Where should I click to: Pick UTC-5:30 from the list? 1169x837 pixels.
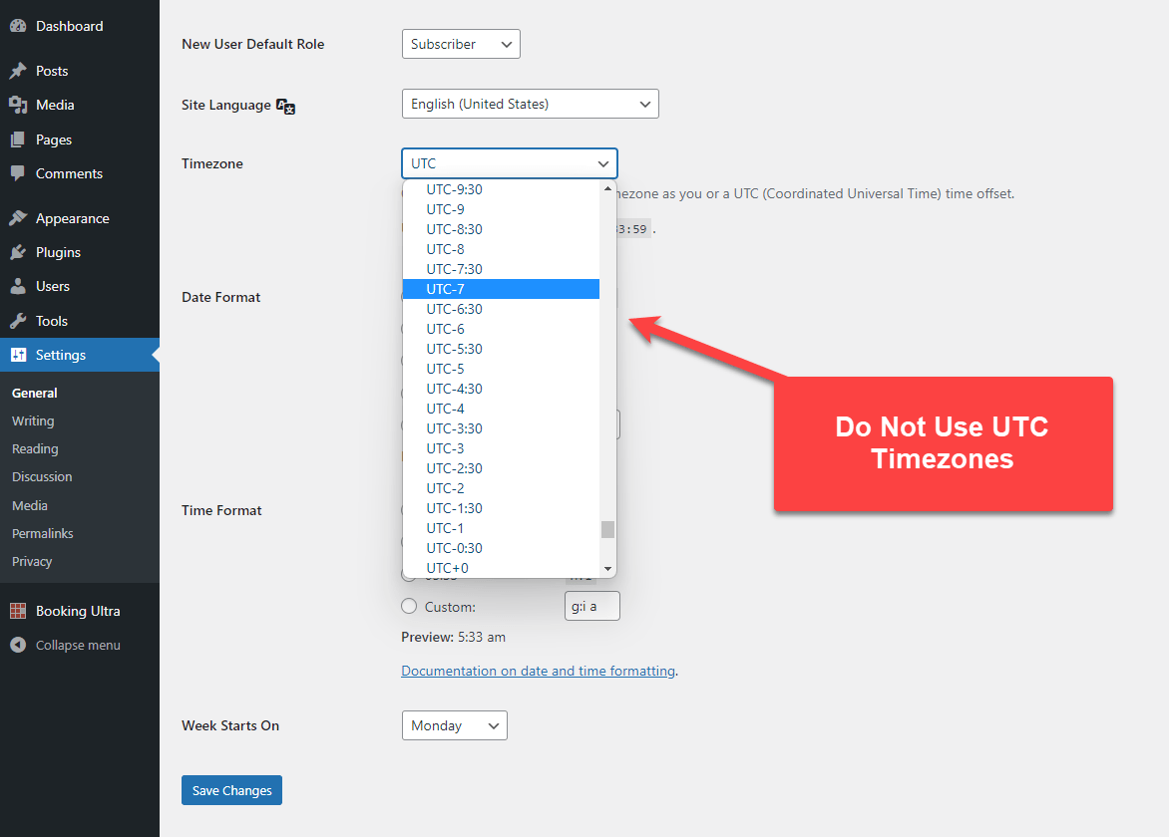pos(501,349)
